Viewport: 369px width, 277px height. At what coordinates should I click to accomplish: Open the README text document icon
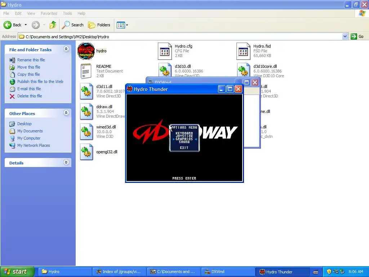tap(86, 71)
